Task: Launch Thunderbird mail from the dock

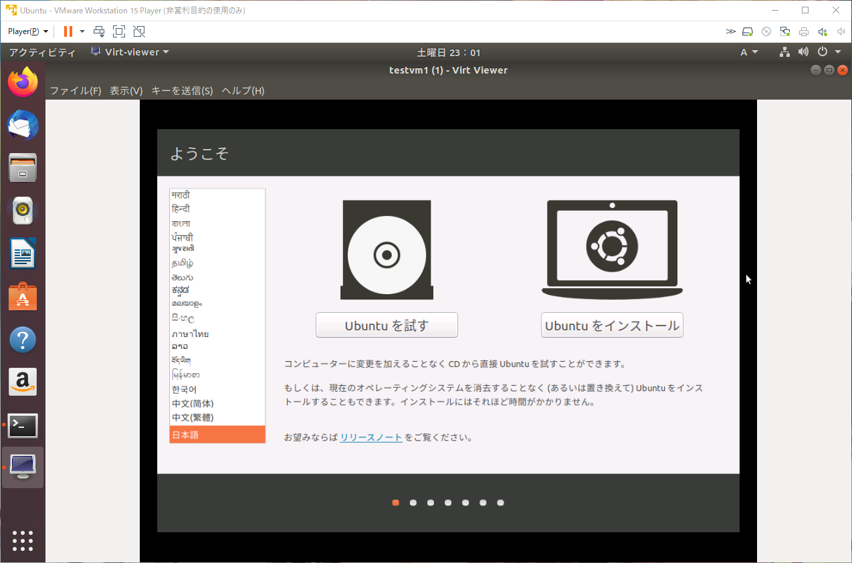Action: [23, 125]
